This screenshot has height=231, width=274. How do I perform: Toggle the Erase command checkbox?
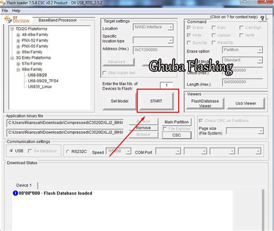pos(189,28)
